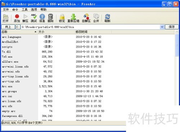Click the 解压 (Extract) toolbar icon
Viewport: 180px width, 132px height.
click(x=25, y=18)
